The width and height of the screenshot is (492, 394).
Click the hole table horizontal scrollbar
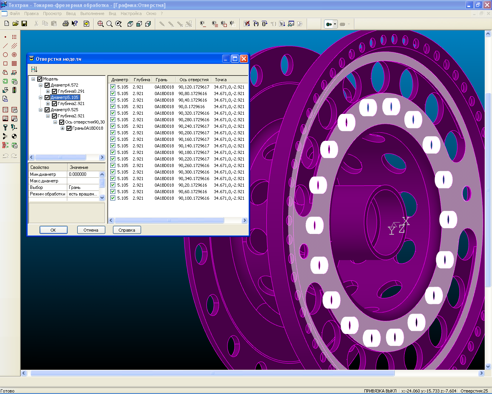coord(169,220)
